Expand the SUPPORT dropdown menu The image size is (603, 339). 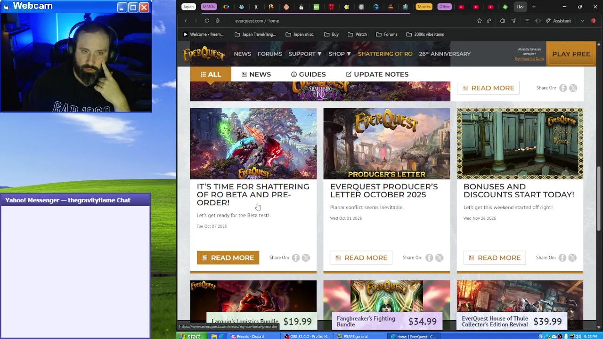pos(305,54)
